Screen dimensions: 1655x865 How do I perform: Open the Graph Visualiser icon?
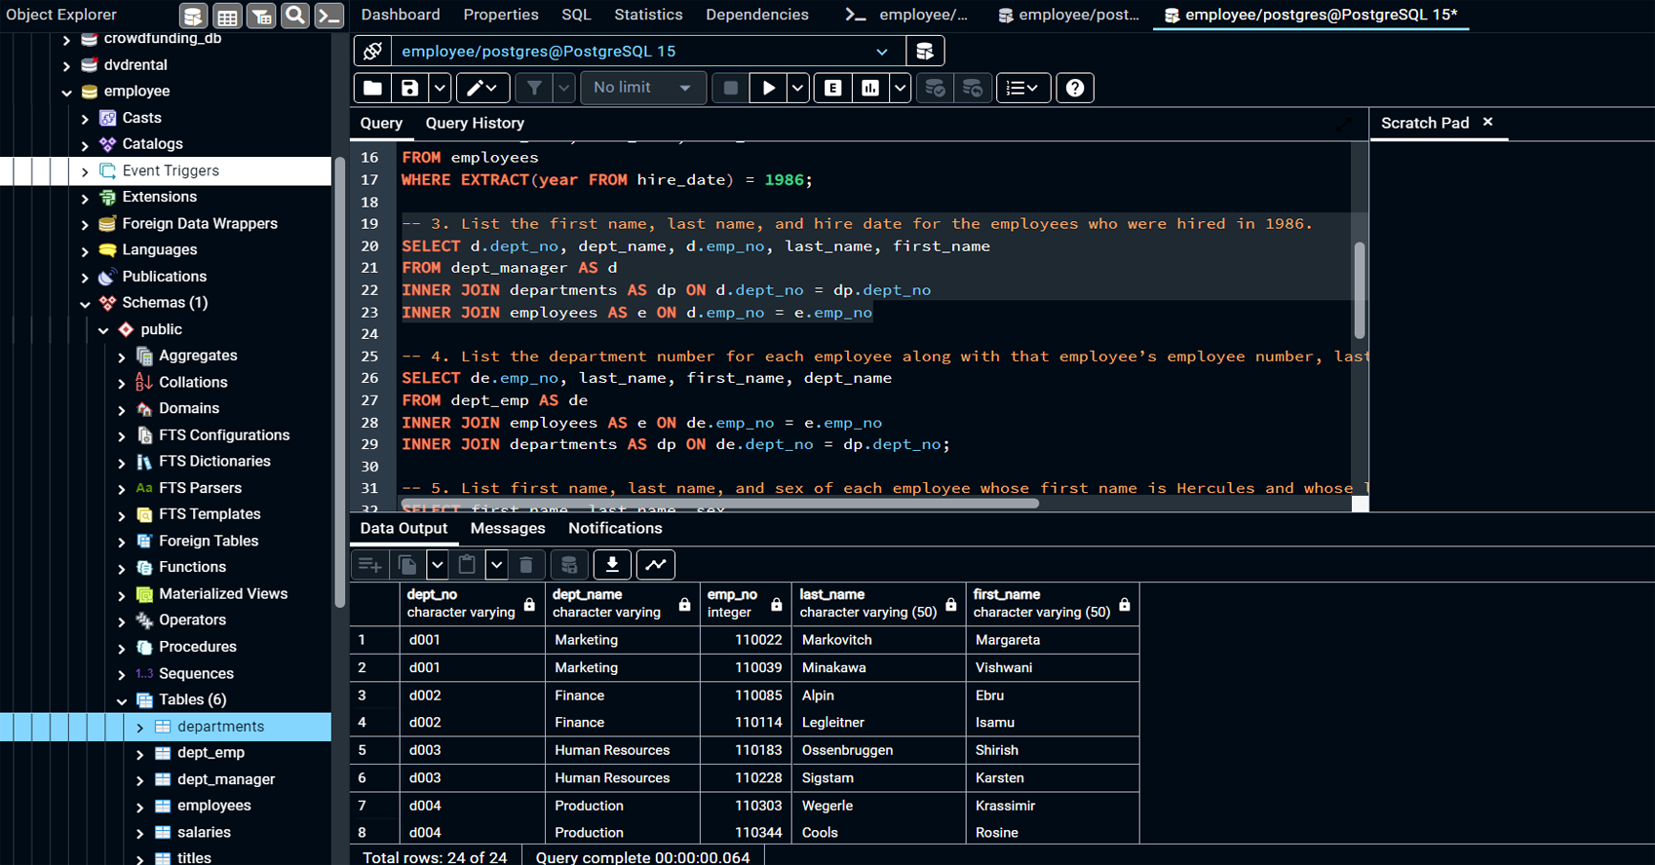[x=656, y=564]
